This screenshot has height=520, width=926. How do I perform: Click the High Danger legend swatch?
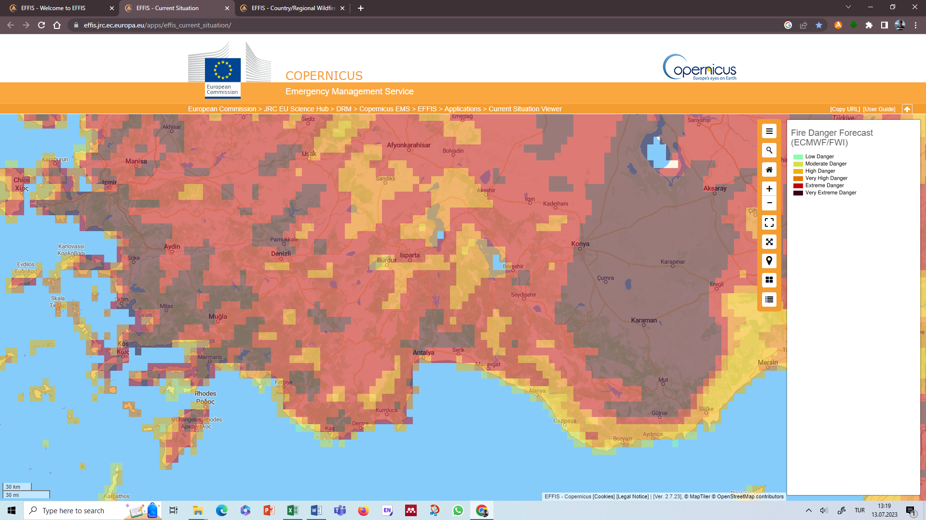tap(798, 171)
